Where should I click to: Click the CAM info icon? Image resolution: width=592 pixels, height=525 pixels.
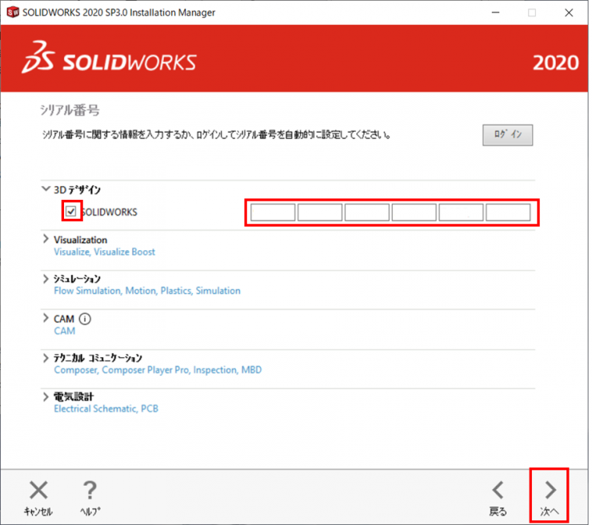pos(85,319)
